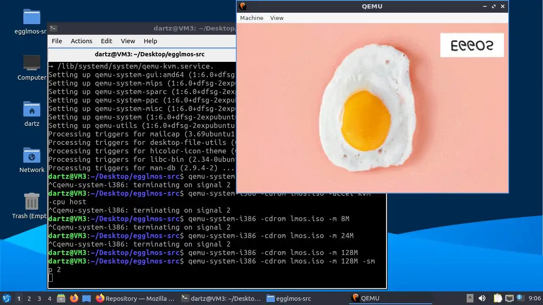Open the volume control tray icon
This screenshot has height=305, width=543.
pyautogui.click(x=482, y=298)
